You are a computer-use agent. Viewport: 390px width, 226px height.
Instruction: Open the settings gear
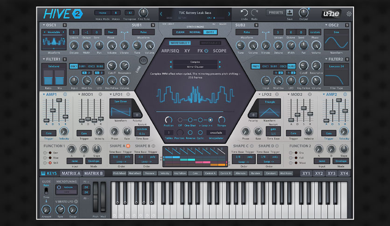349,14
